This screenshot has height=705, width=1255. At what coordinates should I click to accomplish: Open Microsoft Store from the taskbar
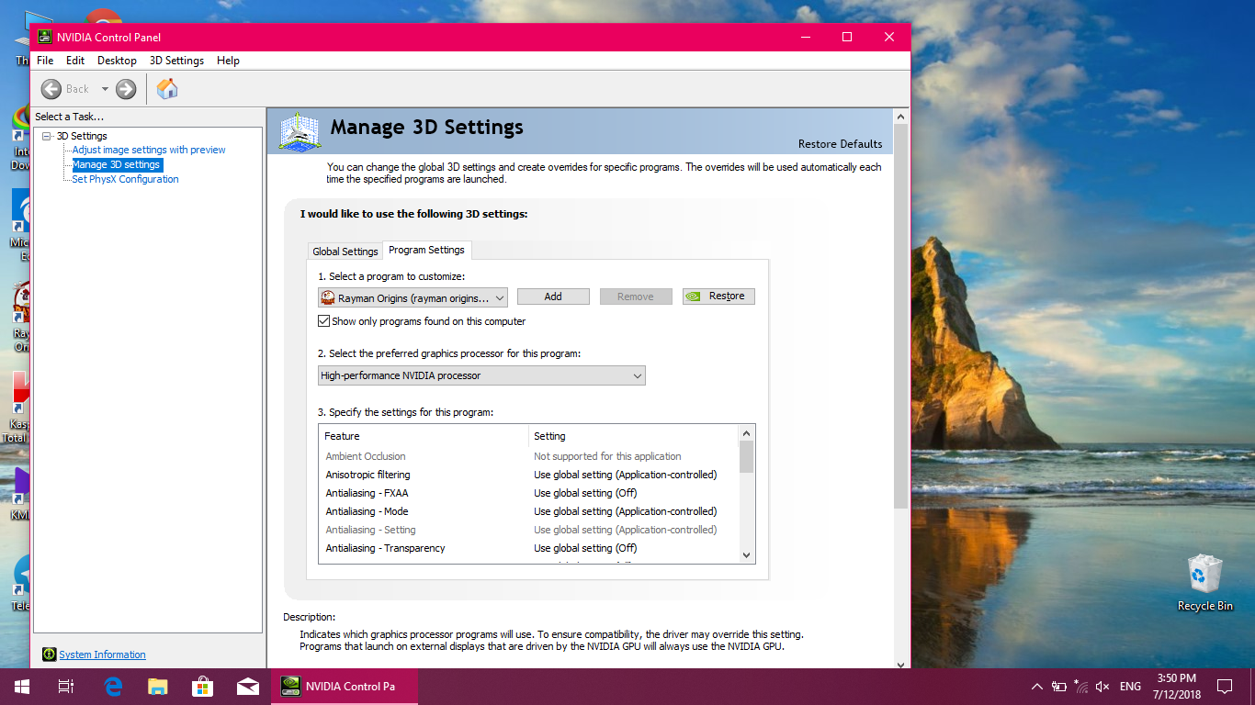[x=202, y=686]
